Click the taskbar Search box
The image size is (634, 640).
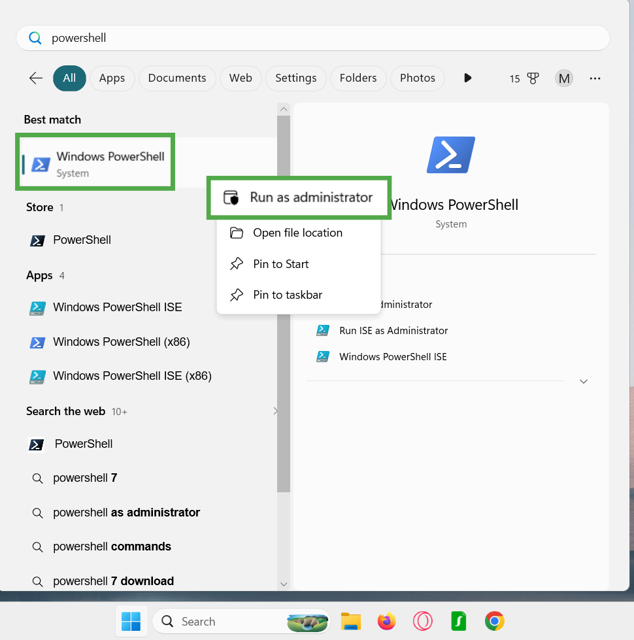pyautogui.click(x=241, y=621)
